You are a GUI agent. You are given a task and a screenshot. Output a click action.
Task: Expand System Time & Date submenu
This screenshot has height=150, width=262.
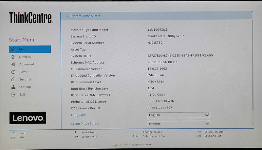click(157, 16)
